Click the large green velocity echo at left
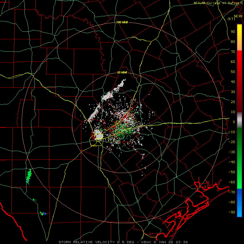 (29, 176)
